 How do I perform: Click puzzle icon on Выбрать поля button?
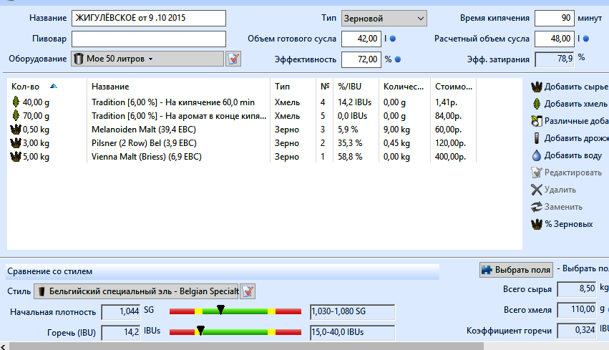pyautogui.click(x=487, y=270)
